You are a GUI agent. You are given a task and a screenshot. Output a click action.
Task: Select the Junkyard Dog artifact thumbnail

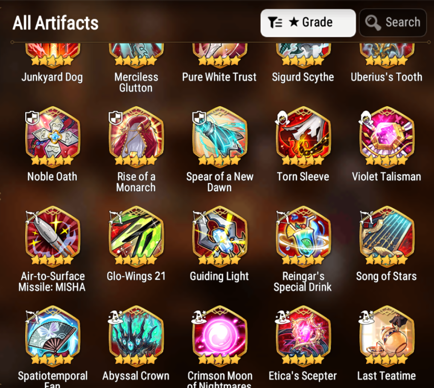coord(52,55)
